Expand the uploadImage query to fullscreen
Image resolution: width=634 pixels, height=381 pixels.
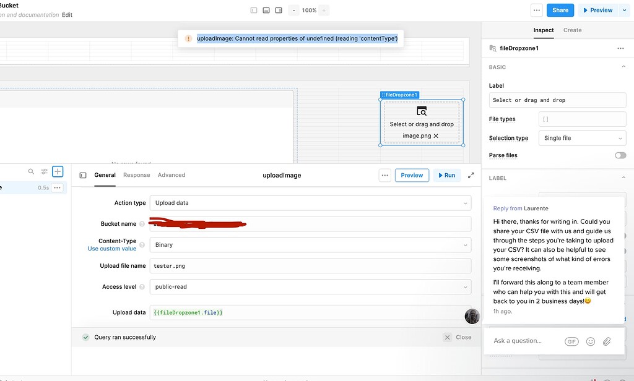click(x=471, y=175)
